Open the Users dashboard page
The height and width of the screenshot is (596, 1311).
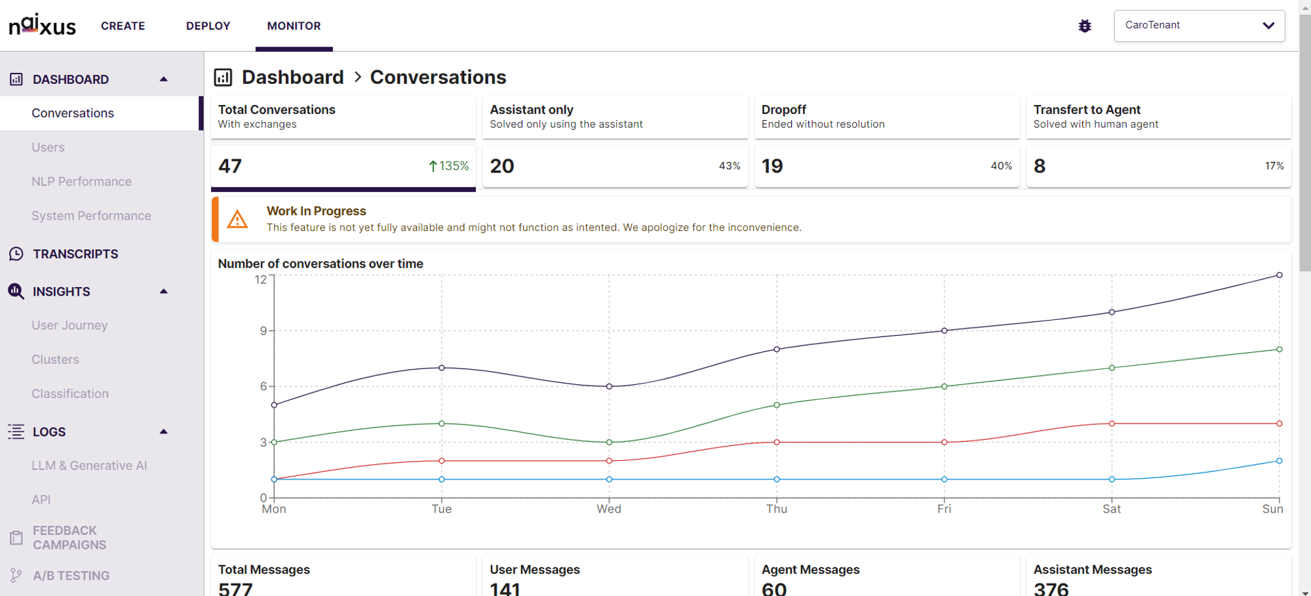(x=49, y=148)
